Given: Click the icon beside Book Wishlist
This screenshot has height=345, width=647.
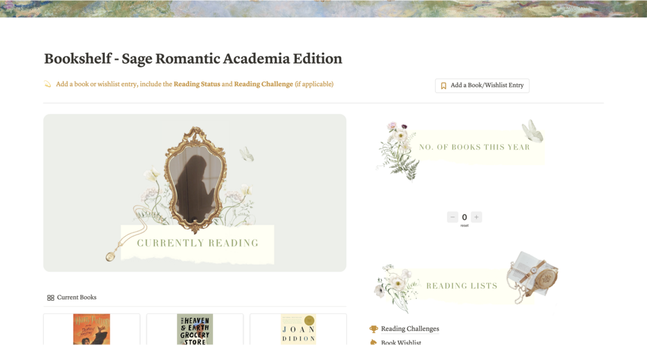Looking at the screenshot, I should tap(373, 342).
